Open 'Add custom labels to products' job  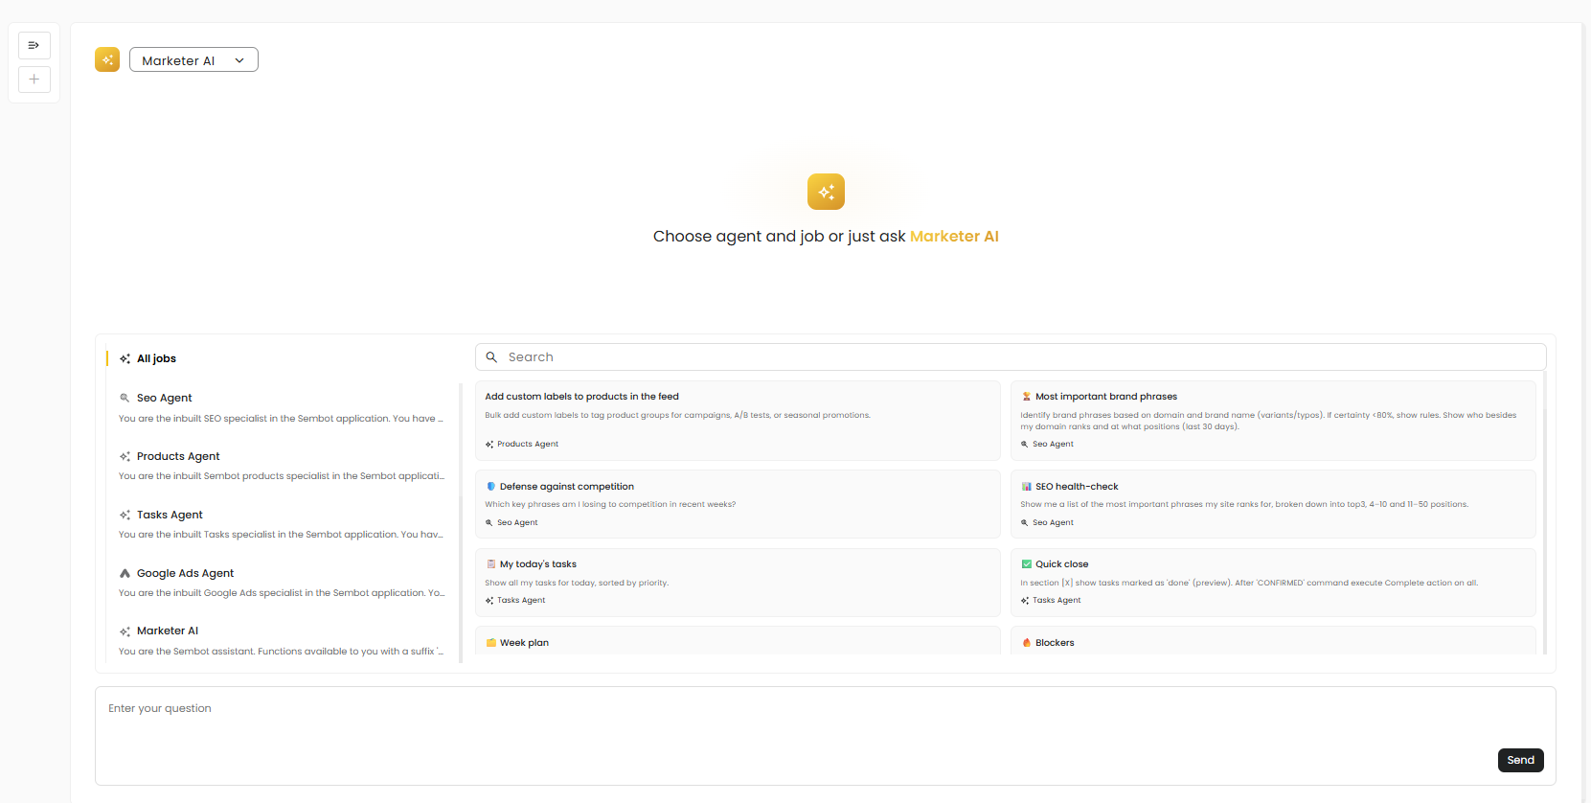(x=738, y=421)
